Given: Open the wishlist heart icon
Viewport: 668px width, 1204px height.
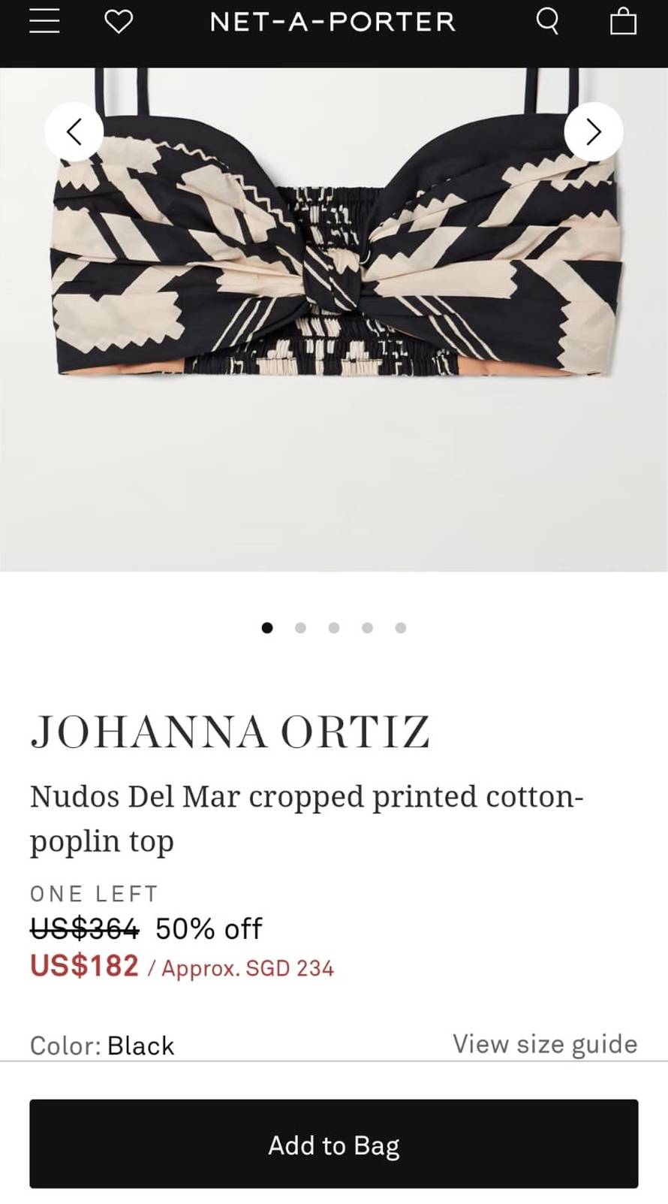Looking at the screenshot, I should pyautogui.click(x=119, y=22).
